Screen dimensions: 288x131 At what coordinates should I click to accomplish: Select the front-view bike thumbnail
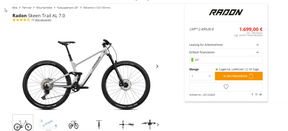99,124
